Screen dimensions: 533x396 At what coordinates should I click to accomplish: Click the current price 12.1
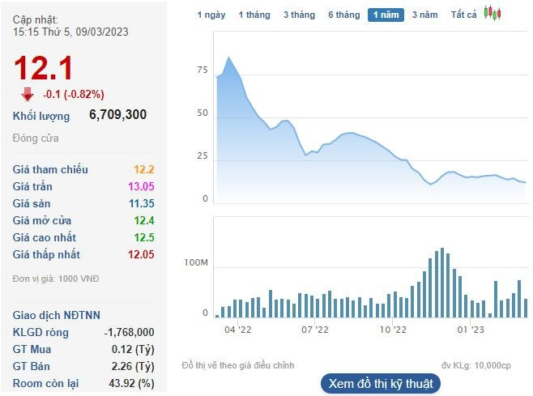tap(42, 67)
